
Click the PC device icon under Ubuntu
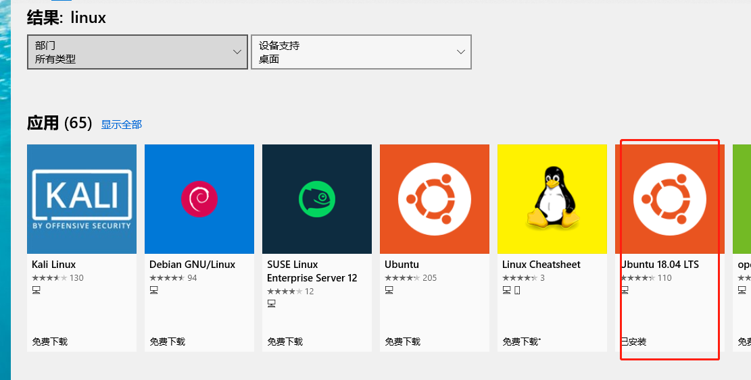click(x=389, y=290)
